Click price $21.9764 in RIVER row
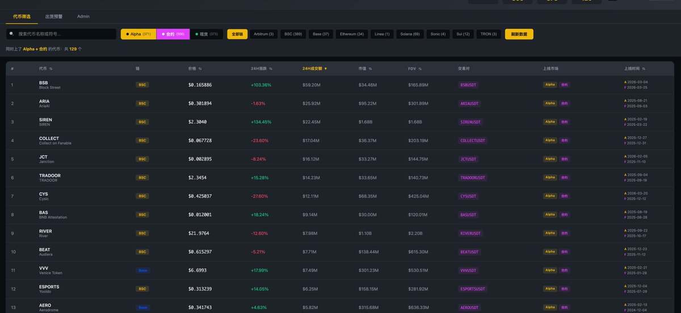681x313 pixels. (199, 233)
